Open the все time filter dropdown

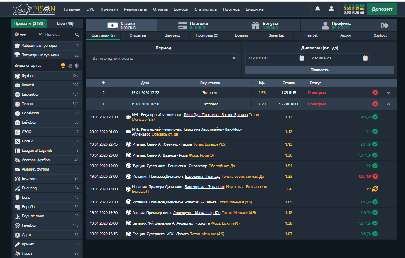tap(27, 35)
